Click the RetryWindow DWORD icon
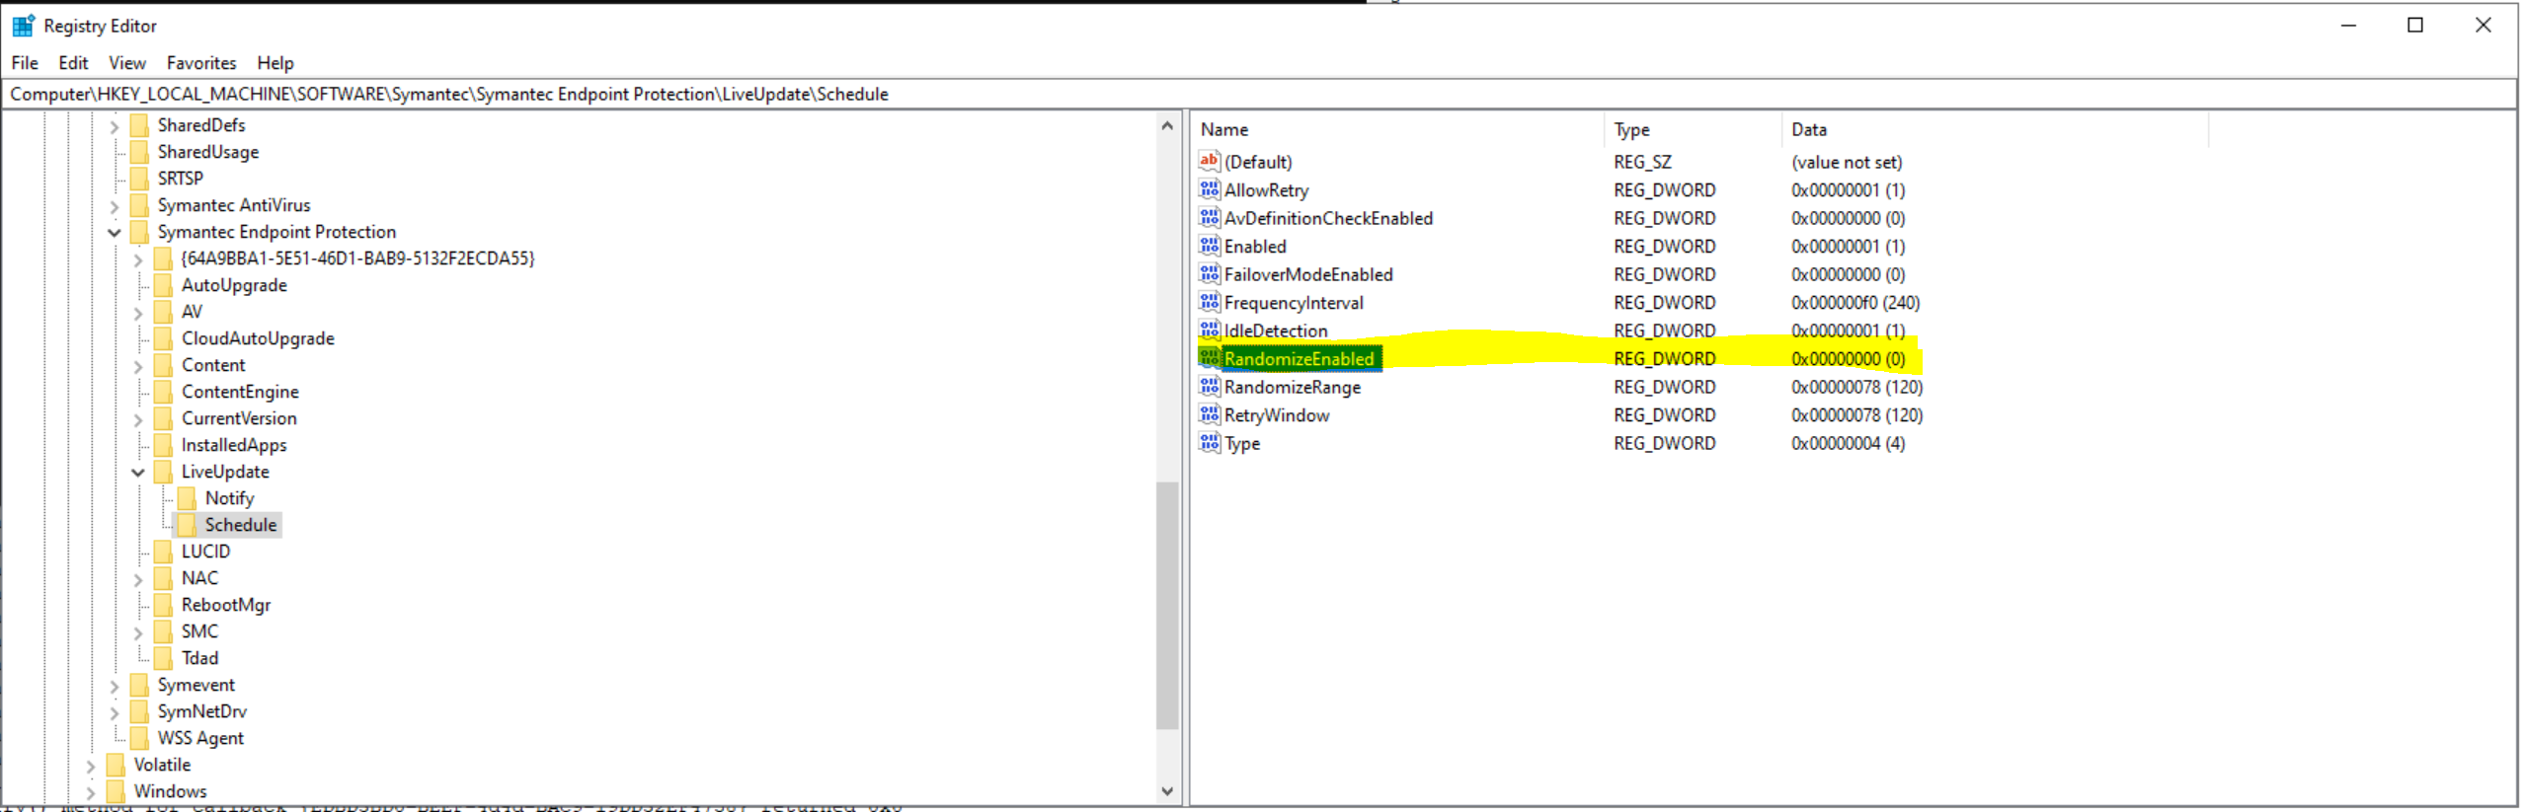The image size is (2524, 812). click(1210, 414)
